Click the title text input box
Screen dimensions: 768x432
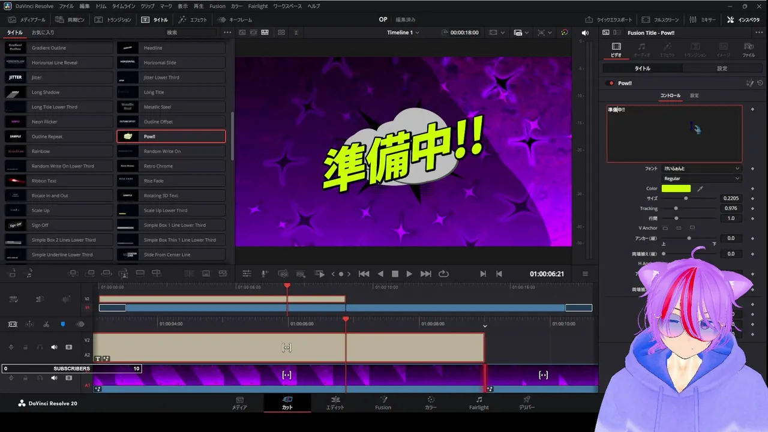pyautogui.click(x=674, y=134)
